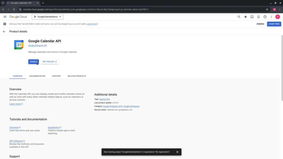283x159 pixels.
Task: Open the Google Cloud navigation menu
Action: point(5,17)
